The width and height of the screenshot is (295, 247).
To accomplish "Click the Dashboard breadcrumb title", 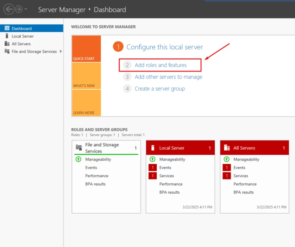I will [x=110, y=10].
